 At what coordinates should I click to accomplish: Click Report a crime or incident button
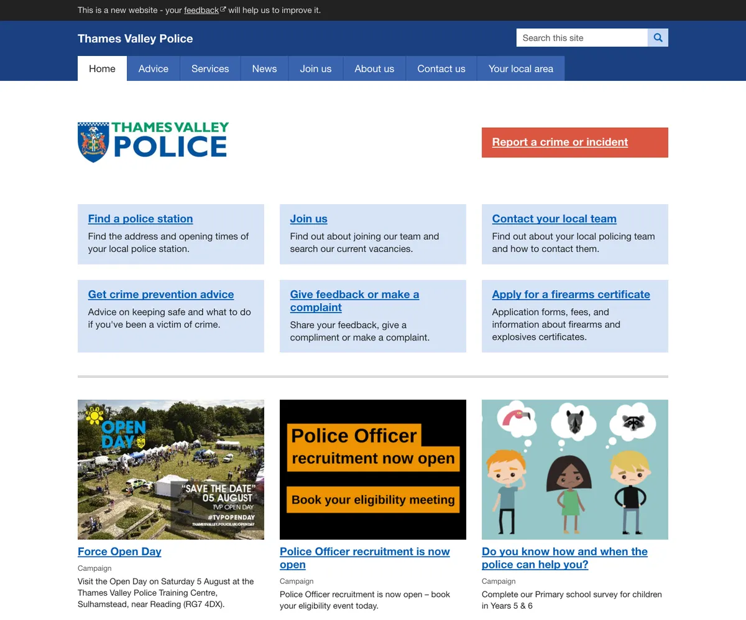pos(575,143)
